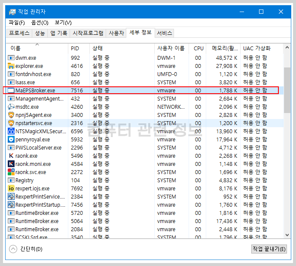
Task: Click the pennyroyal.exe blue shield icon
Action: [11, 139]
